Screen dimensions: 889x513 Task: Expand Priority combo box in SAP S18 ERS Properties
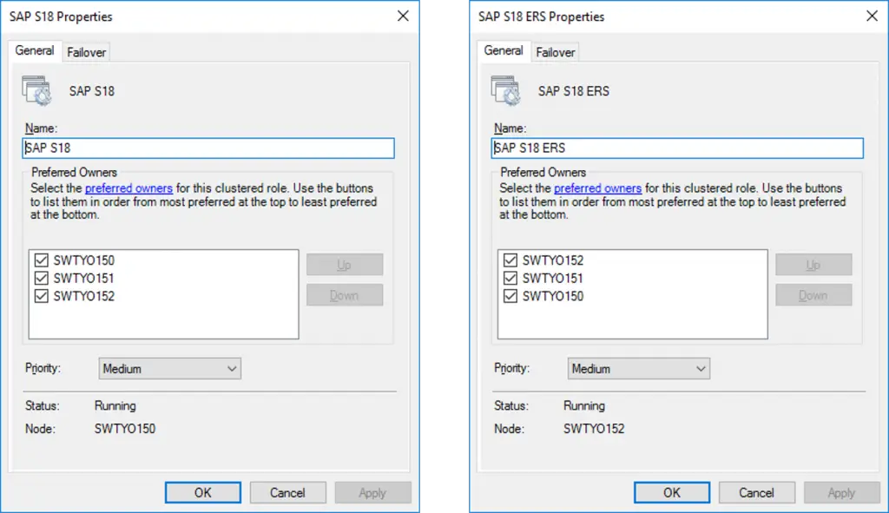[638, 368]
